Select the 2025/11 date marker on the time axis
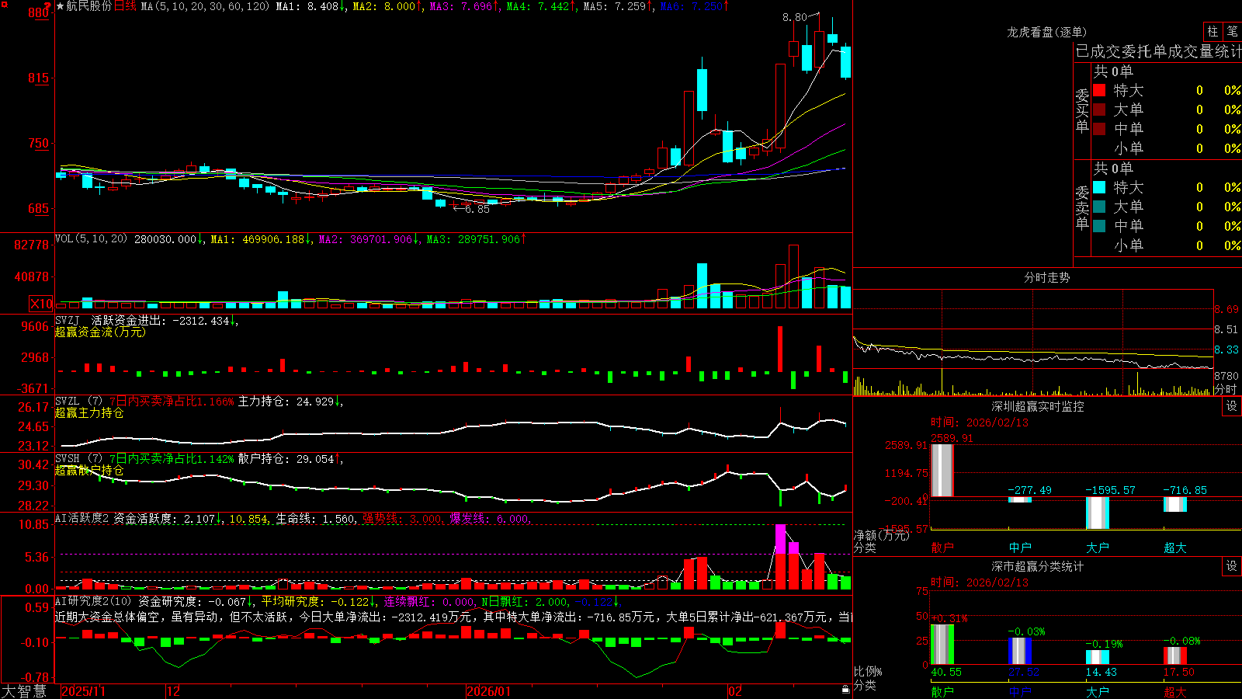 point(83,691)
